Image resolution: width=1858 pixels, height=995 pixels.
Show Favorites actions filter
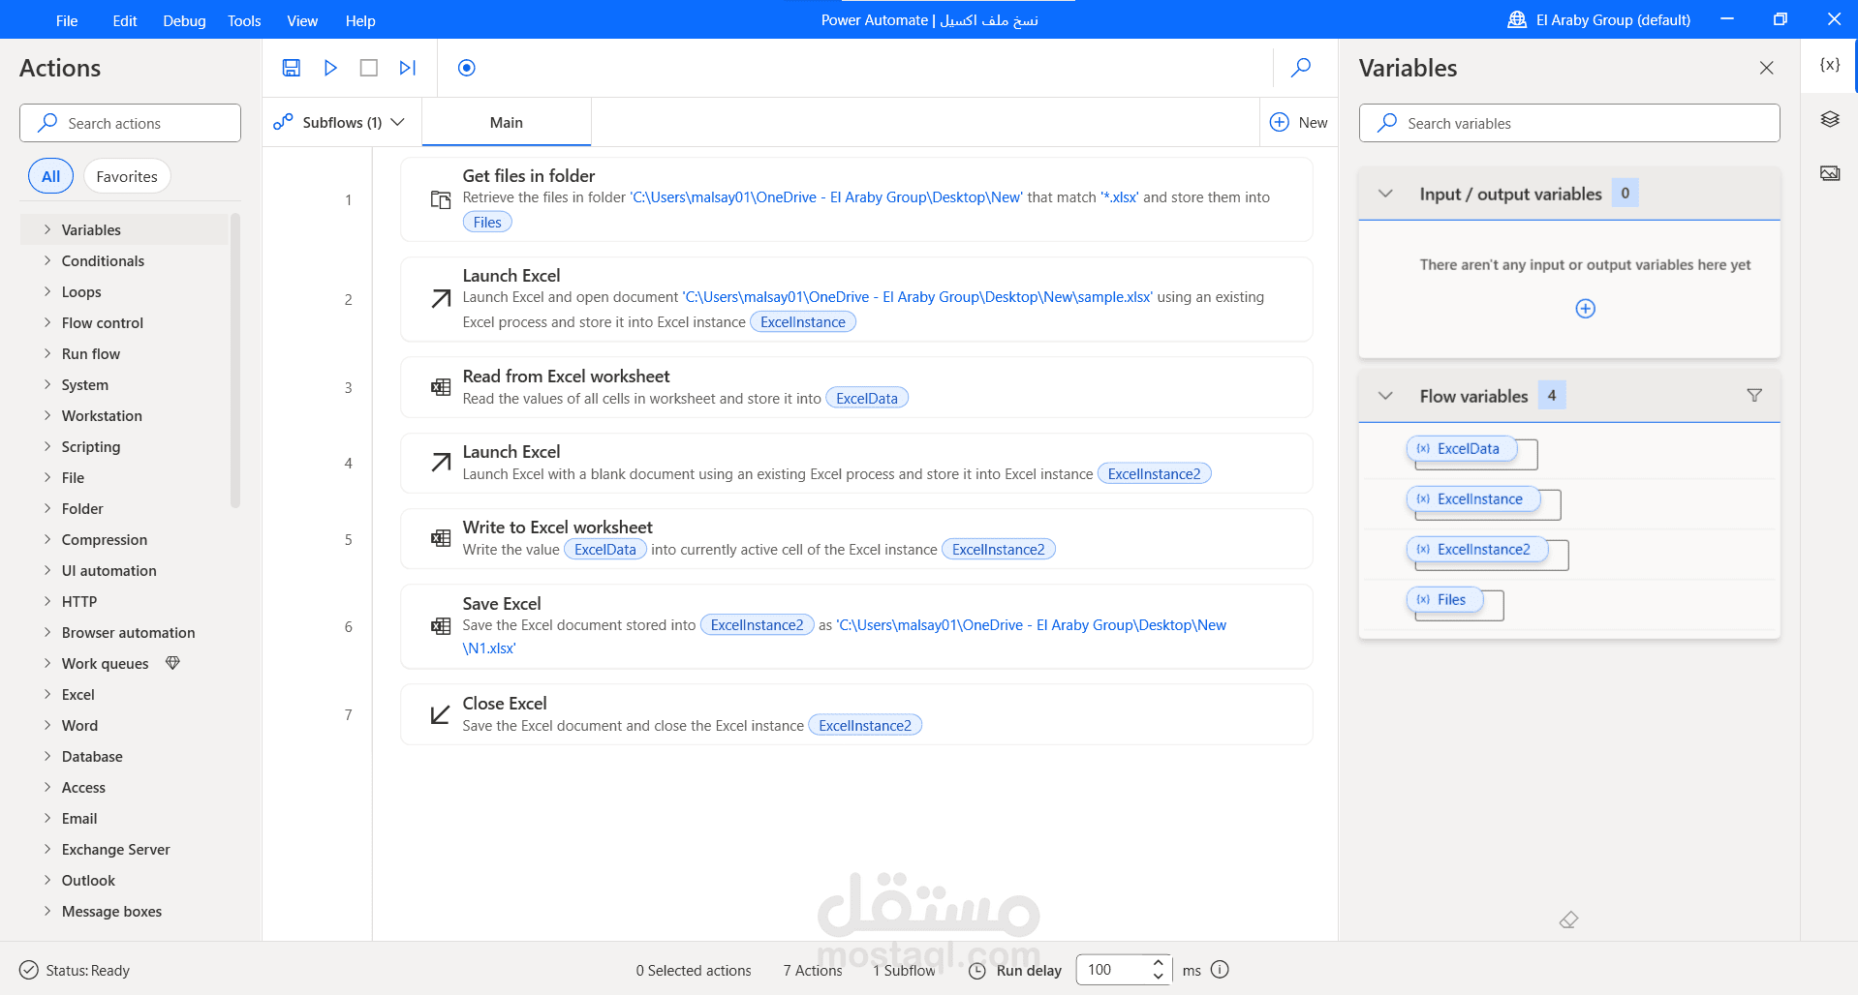[127, 176]
